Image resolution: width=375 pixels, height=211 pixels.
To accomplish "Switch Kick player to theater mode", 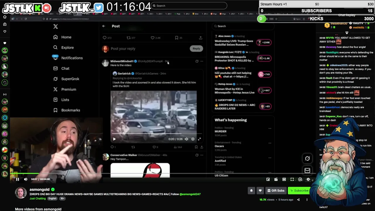I will (x=284, y=179).
